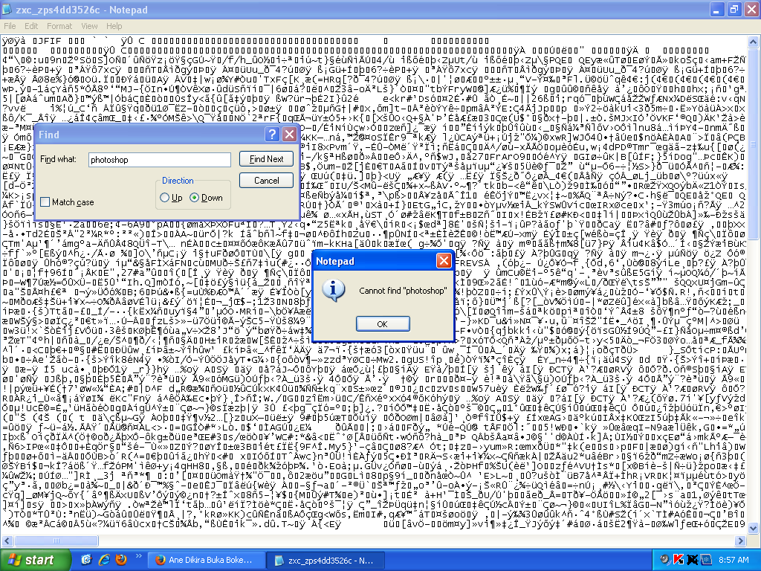This screenshot has width=761, height=571.
Task: Click the help question mark in Find dialog
Action: pyautogui.click(x=273, y=135)
